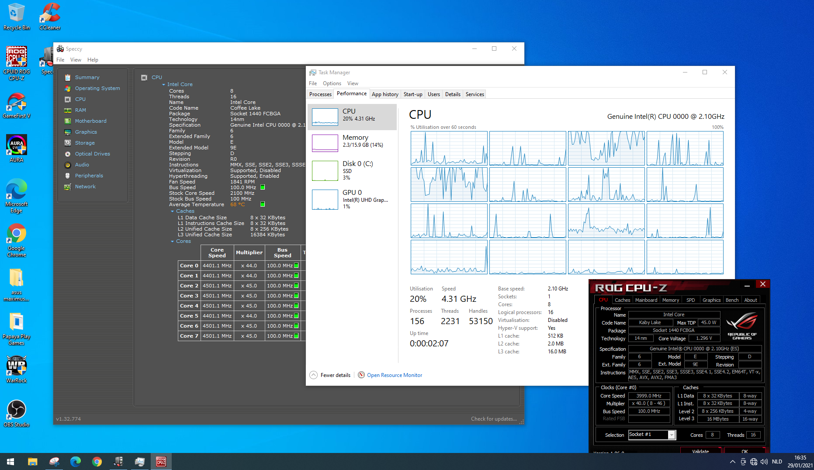The height and width of the screenshot is (470, 814).
Task: Select Disk 0 (C:) in performance list
Action: [352, 170]
